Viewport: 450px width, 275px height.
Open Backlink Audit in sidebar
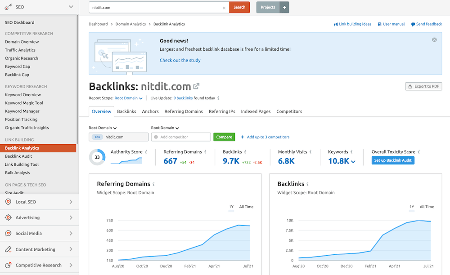(x=18, y=156)
